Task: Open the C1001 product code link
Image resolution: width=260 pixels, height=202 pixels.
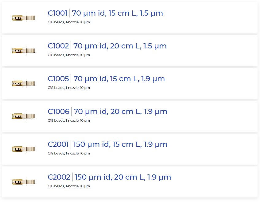Action: click(x=57, y=13)
